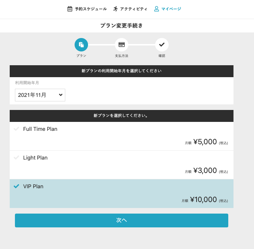Select the Light Plan checkmark
The height and width of the screenshot is (249, 254).
click(16, 158)
